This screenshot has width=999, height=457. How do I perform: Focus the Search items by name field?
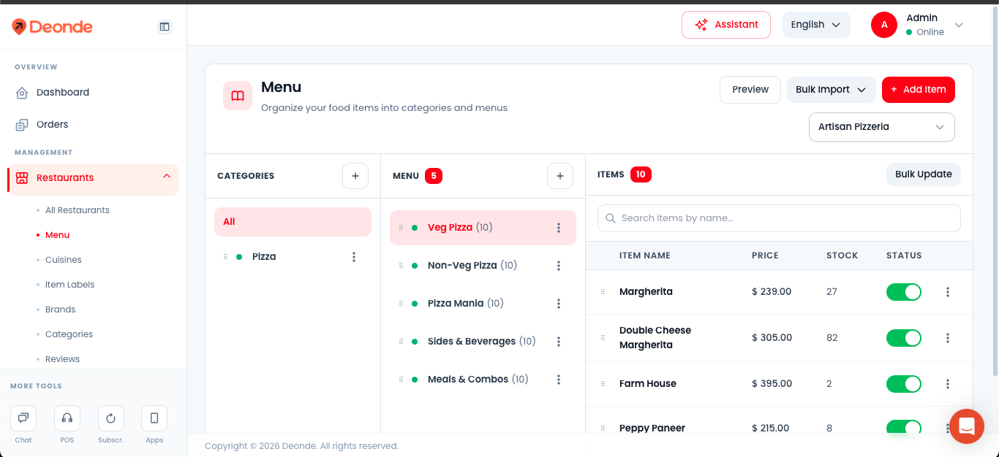tap(779, 218)
